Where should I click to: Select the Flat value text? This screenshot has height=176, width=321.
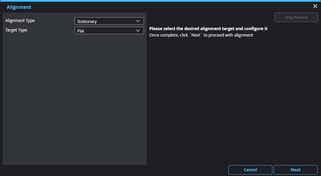81,31
